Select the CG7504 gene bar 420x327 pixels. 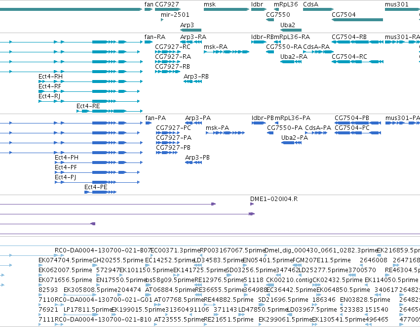pos(357,20)
